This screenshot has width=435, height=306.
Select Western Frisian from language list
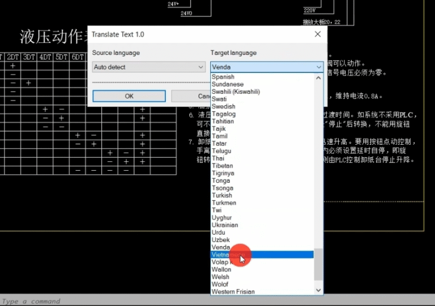262,292
